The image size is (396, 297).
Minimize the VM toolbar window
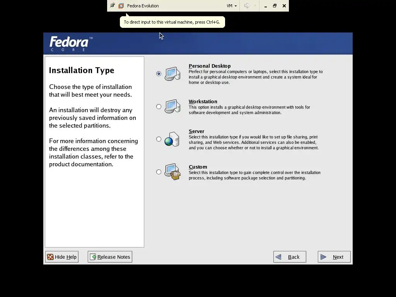click(265, 6)
